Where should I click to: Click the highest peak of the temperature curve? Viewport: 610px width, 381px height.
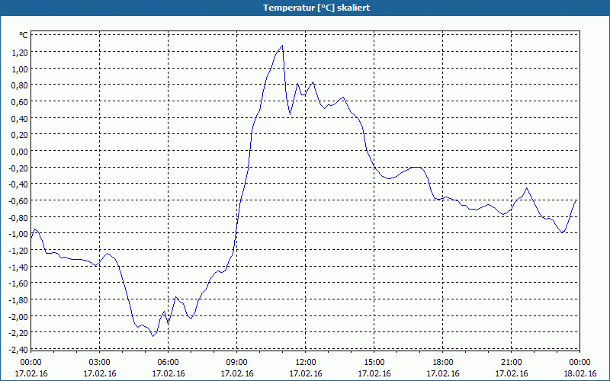(x=282, y=46)
